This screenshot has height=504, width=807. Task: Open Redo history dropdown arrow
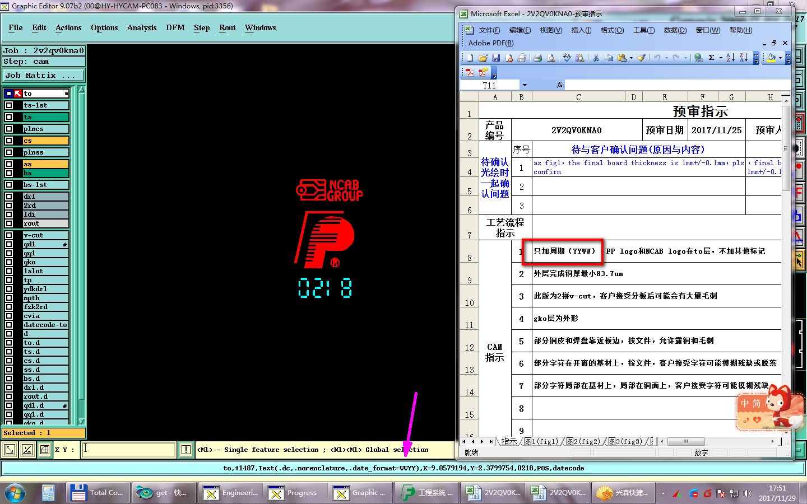click(685, 58)
